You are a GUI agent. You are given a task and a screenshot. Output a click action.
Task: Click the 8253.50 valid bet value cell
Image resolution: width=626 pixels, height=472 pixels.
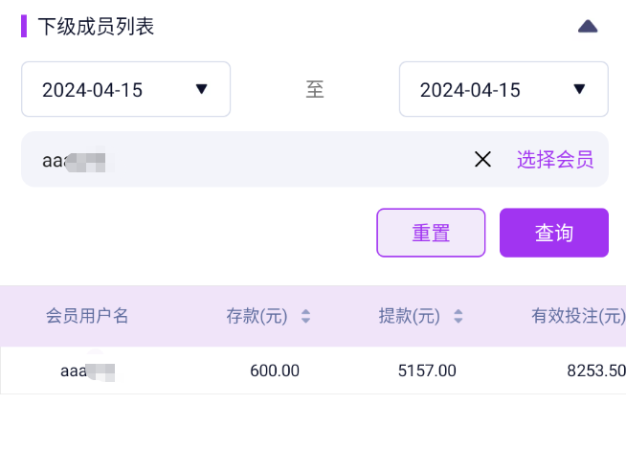point(595,371)
